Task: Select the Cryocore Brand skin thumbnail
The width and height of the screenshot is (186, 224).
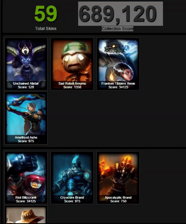Action: coord(72,178)
